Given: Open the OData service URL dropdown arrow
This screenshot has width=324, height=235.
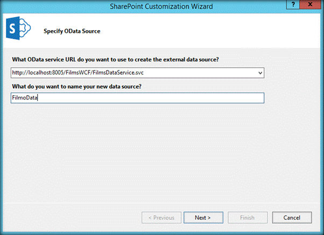Looking at the screenshot, I should click(x=260, y=73).
